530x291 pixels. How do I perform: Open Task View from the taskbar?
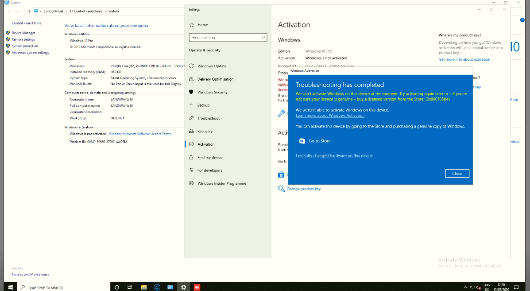click(130, 287)
